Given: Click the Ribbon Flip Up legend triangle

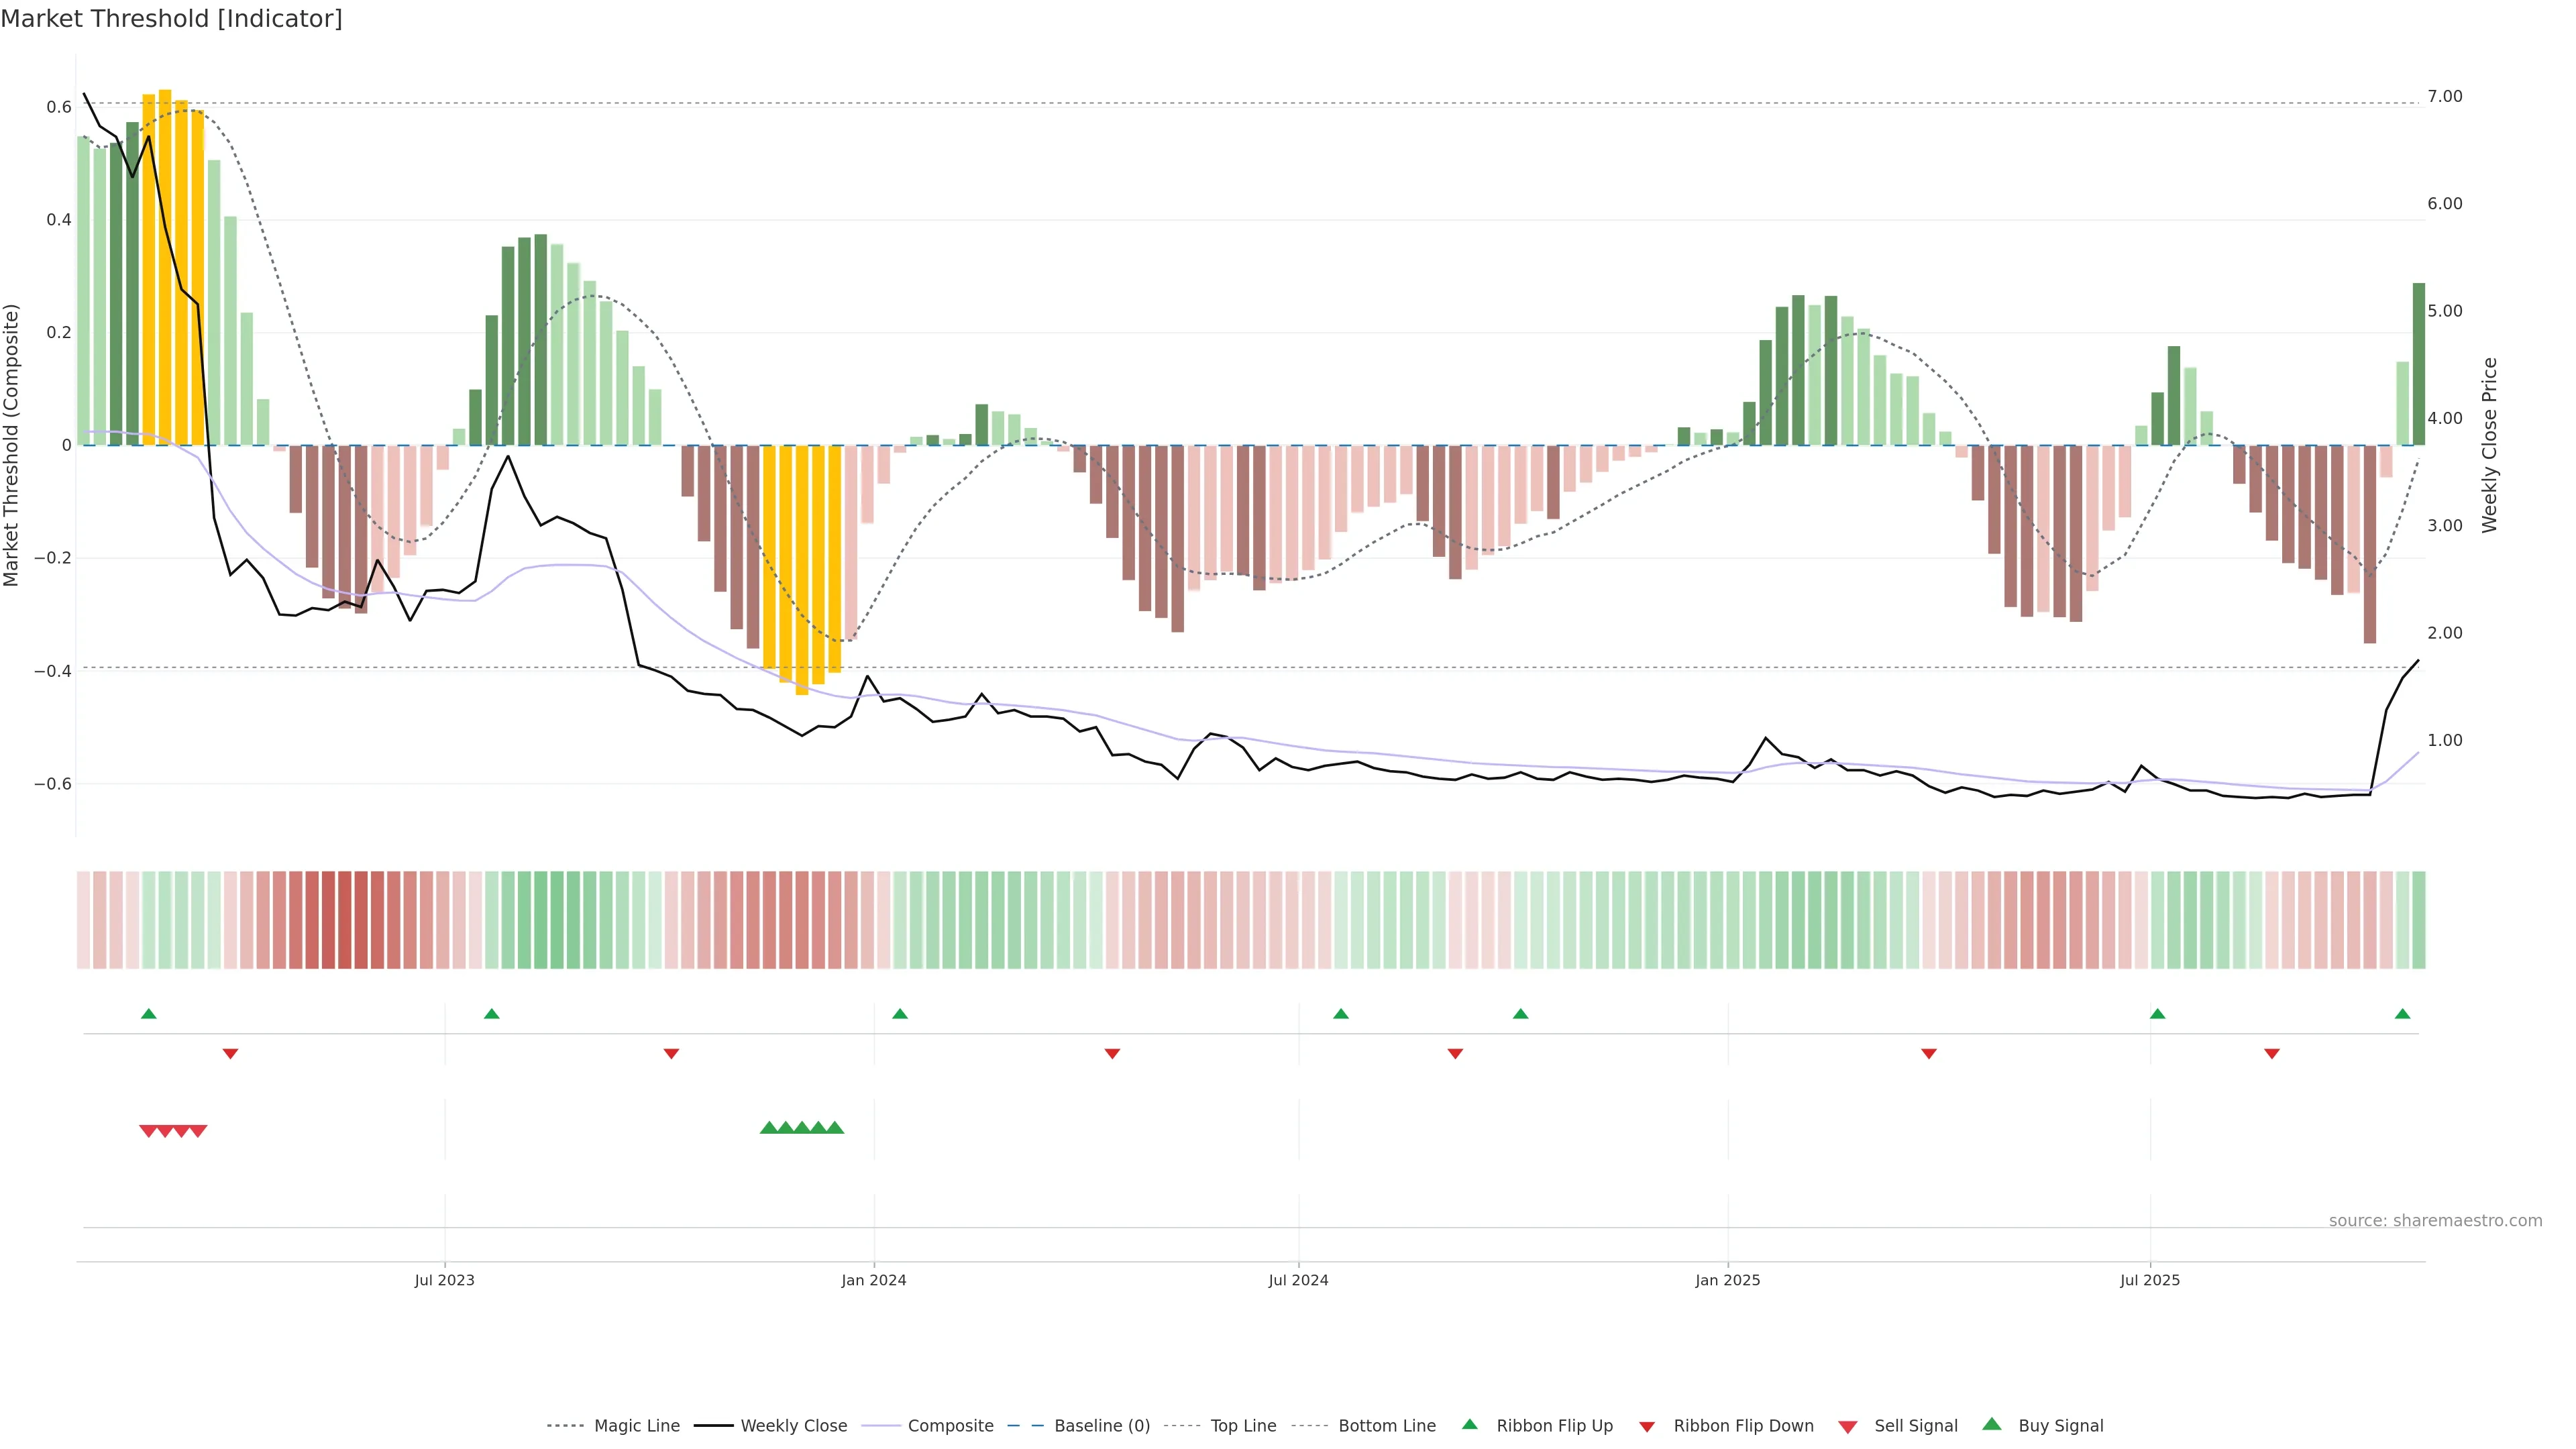Looking at the screenshot, I should pos(1469,1424).
